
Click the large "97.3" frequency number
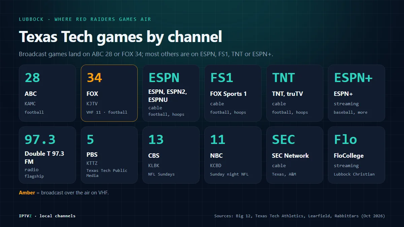coord(40,140)
